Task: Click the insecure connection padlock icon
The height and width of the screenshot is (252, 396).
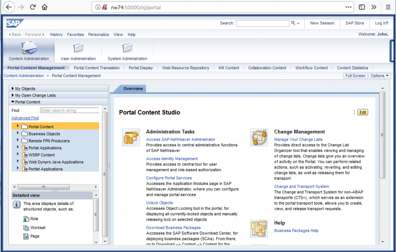Action: click(x=104, y=7)
